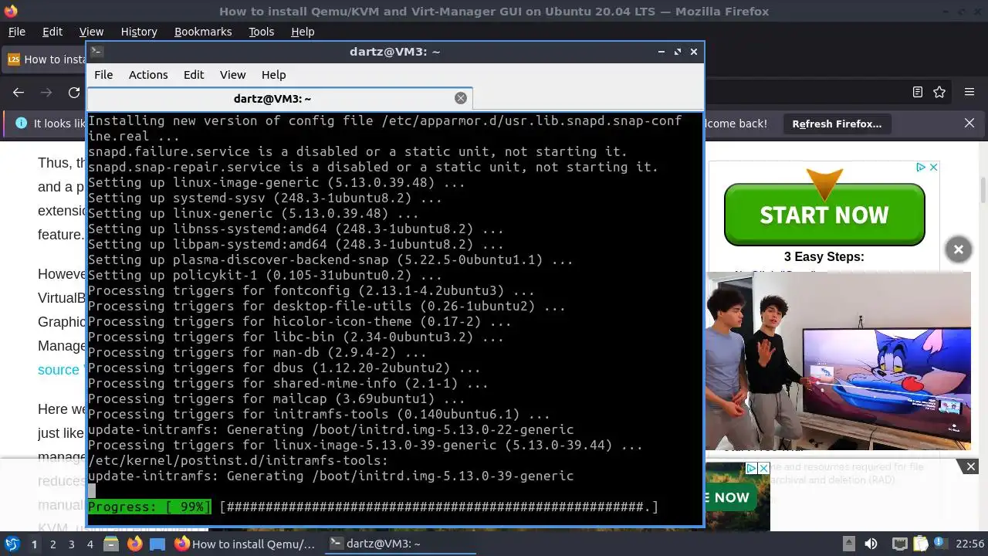Click the info icon in notification bar
This screenshot has width=988, height=556.
coord(21,124)
